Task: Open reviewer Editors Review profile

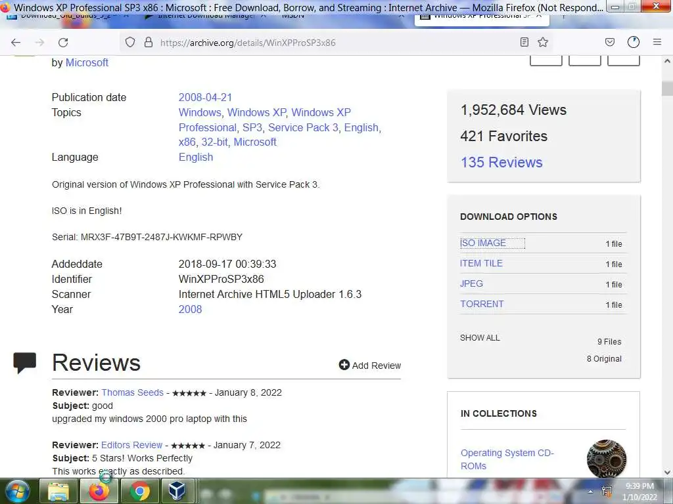Action: [x=131, y=445]
